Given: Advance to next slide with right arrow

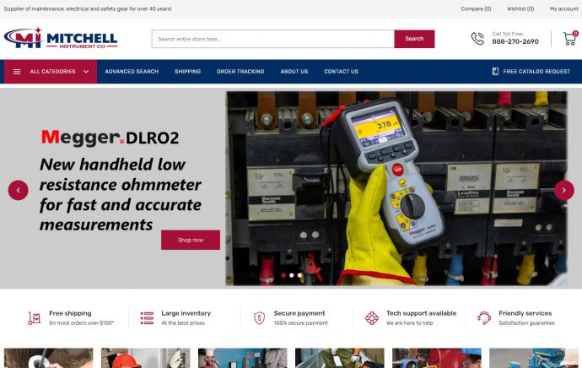Looking at the screenshot, I should click(563, 190).
